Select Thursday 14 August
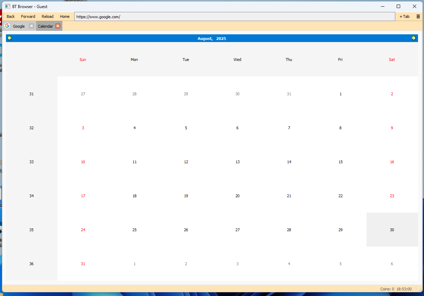424x296 pixels. pyautogui.click(x=289, y=162)
